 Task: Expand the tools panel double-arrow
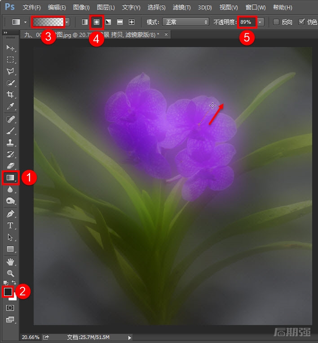coord(6,33)
